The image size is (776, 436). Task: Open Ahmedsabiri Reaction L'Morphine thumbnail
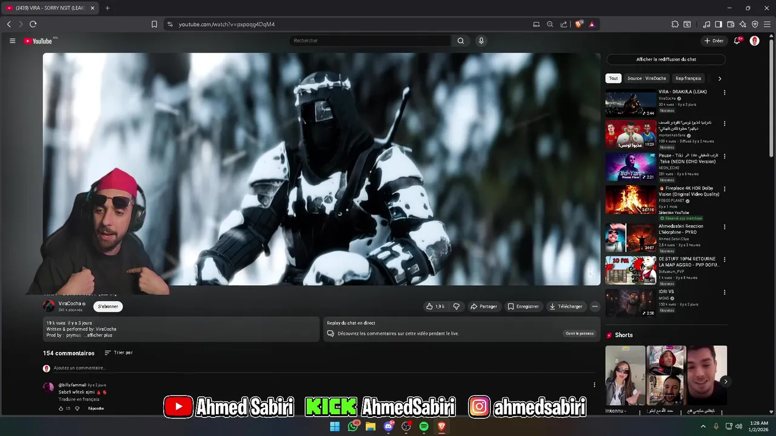pos(630,238)
